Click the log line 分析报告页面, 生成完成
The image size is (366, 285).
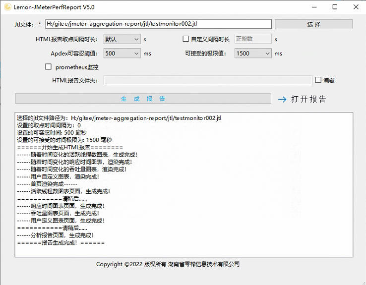56,235
